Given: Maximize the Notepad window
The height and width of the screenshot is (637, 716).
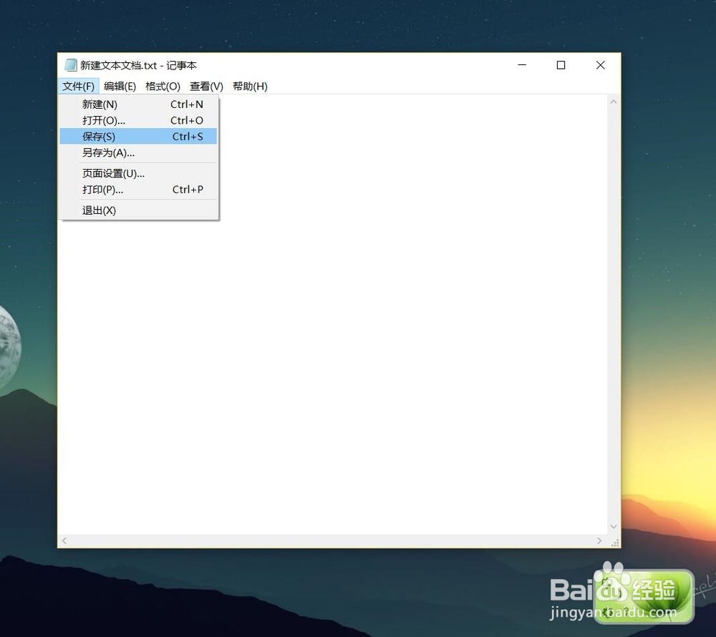Looking at the screenshot, I should coord(561,65).
